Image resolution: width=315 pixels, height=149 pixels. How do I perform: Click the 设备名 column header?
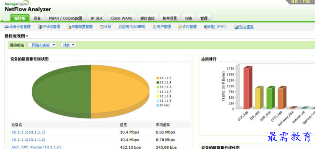pos(17,125)
